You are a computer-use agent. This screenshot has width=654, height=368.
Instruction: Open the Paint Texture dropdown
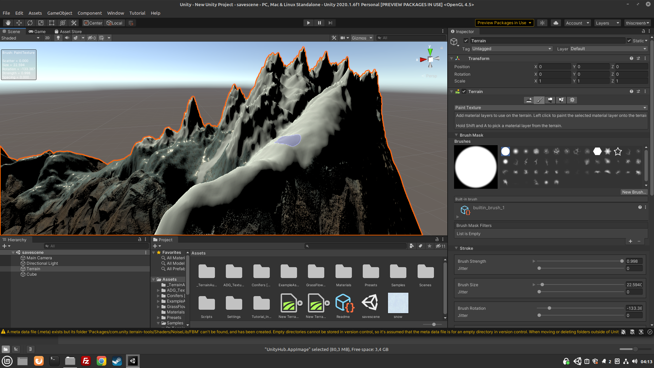(551, 107)
